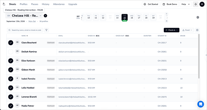This screenshot has width=207, height=110.
Task: Go to the Passes tab
Action: click(x=34, y=4)
